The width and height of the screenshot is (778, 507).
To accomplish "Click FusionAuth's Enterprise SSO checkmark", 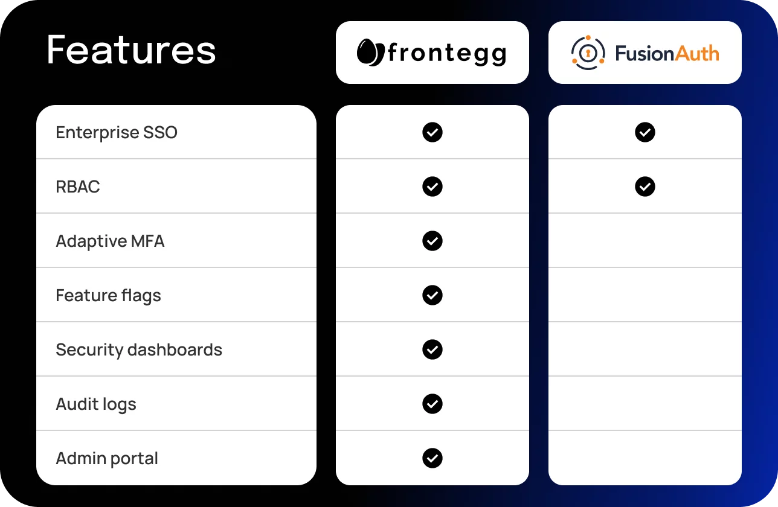I will point(645,132).
